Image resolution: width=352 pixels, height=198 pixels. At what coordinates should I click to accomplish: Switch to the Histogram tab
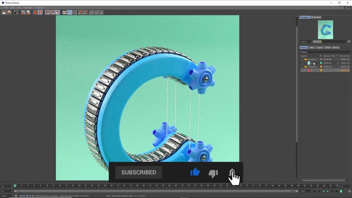[x=316, y=17]
